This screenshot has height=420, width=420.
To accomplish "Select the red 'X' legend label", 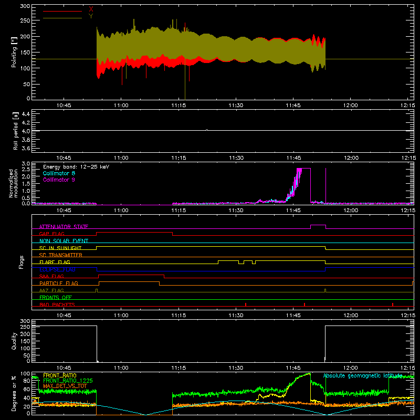I will (x=91, y=9).
